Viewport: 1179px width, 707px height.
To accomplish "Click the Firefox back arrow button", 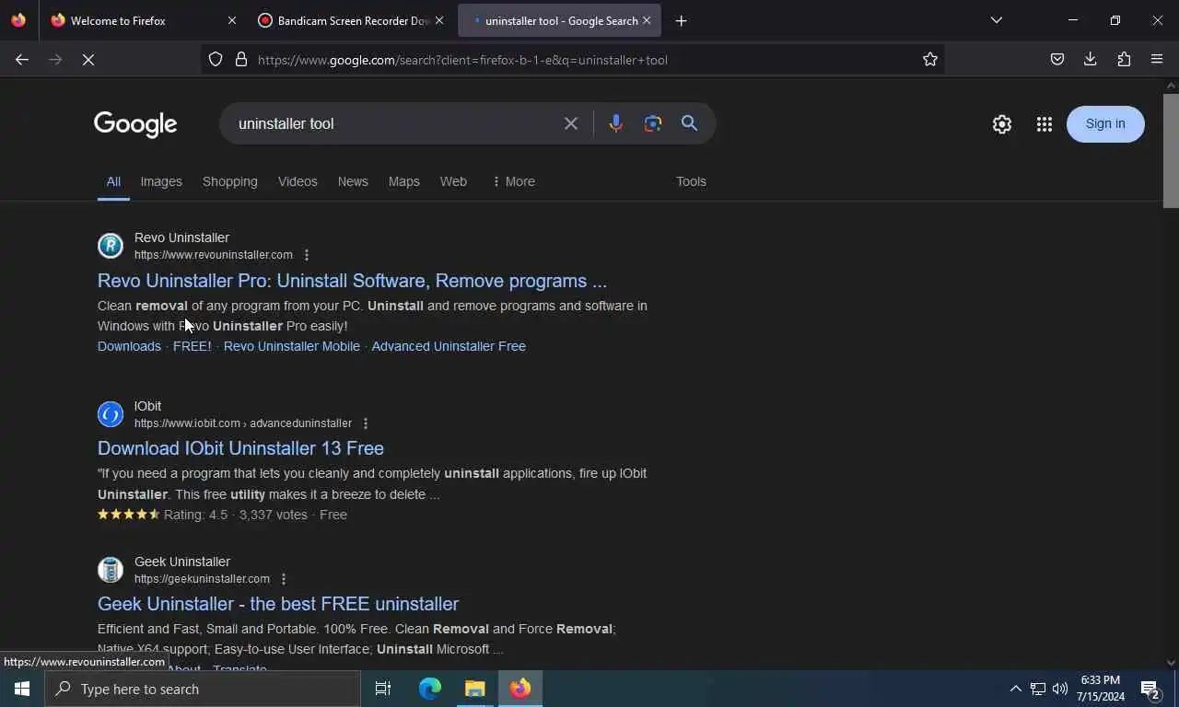I will click(x=22, y=60).
